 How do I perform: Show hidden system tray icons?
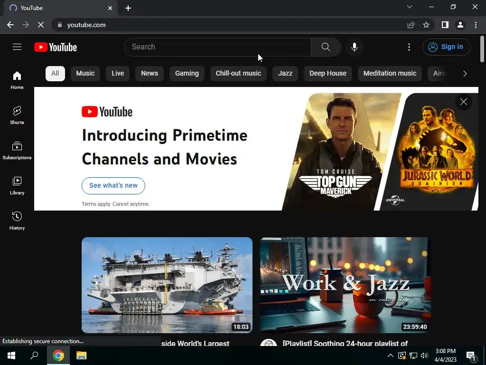[x=391, y=355]
